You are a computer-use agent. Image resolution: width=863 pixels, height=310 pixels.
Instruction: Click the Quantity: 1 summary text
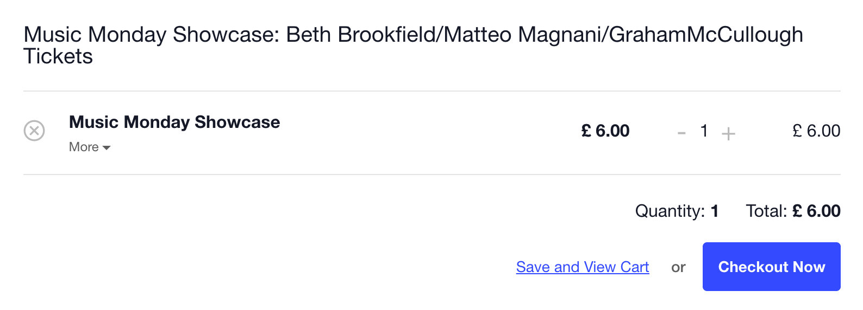pos(677,211)
